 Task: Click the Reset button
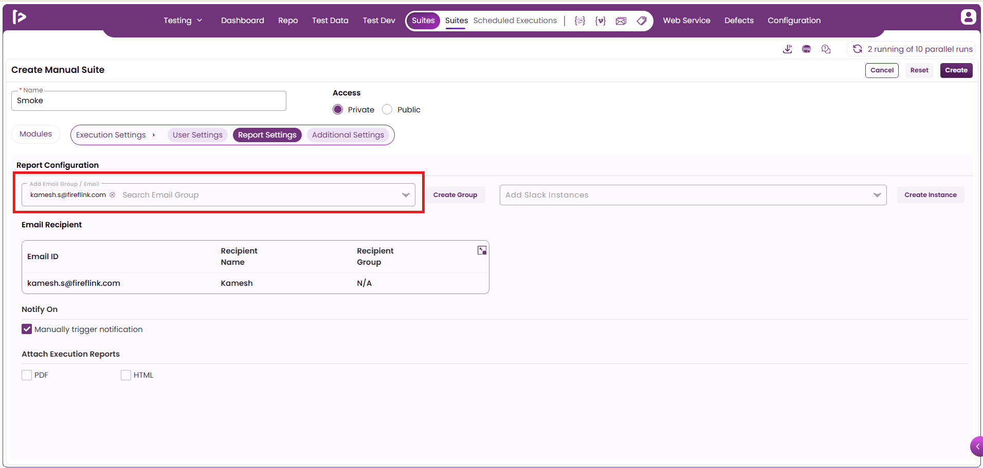coord(919,70)
